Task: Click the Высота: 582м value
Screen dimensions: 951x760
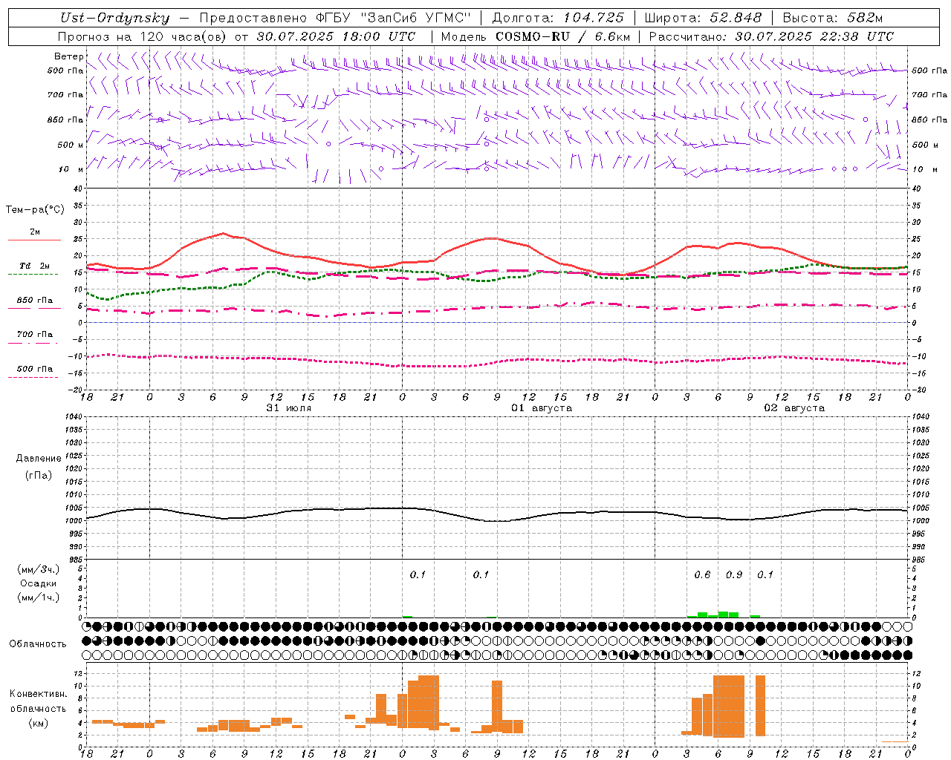Action: pyautogui.click(x=832, y=18)
